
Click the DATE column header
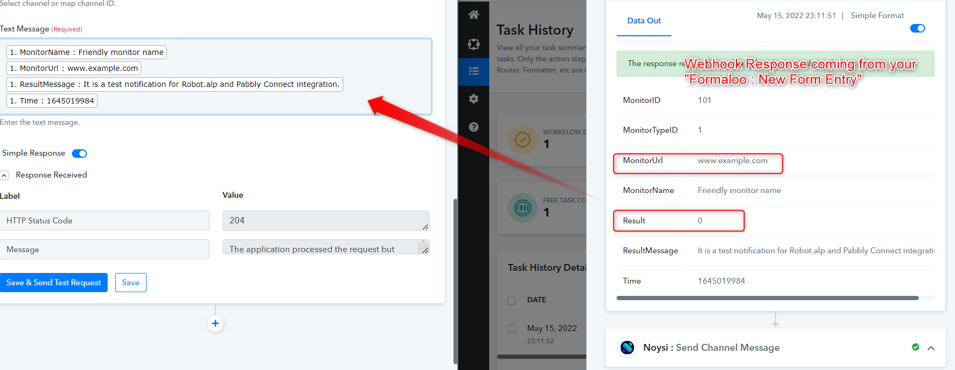tap(537, 300)
